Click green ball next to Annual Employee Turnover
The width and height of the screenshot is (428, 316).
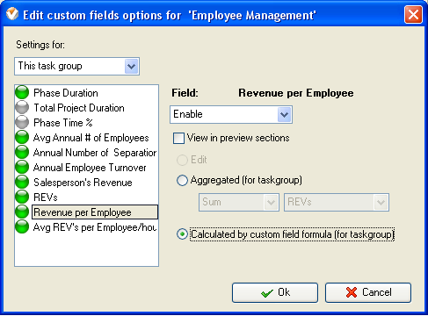(x=22, y=167)
